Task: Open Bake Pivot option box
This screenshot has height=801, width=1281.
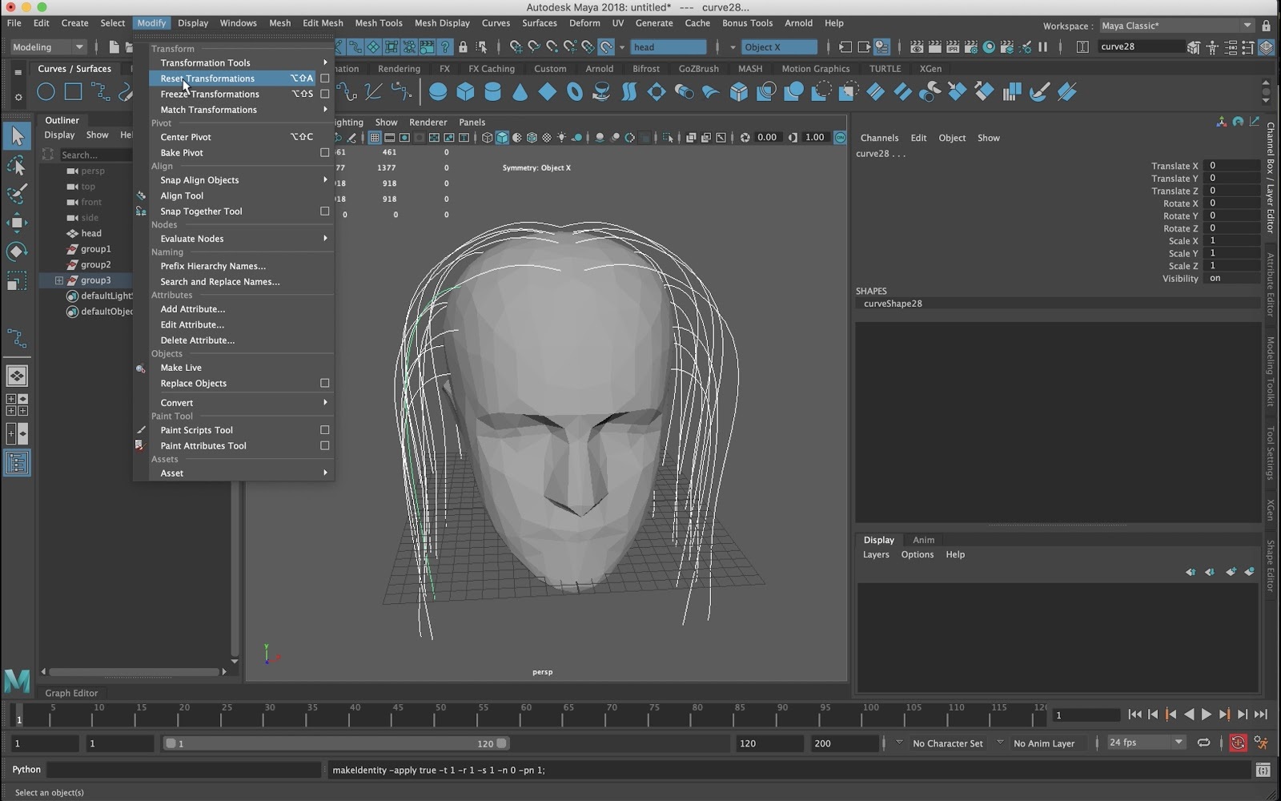Action: (324, 153)
